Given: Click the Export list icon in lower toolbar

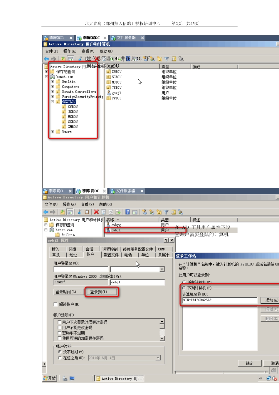Looking at the screenshot, I should (118, 212).
